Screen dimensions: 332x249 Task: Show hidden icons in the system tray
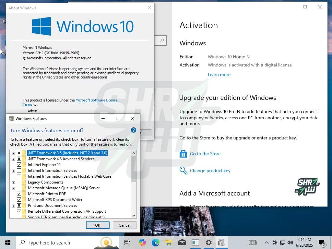pos(267,243)
